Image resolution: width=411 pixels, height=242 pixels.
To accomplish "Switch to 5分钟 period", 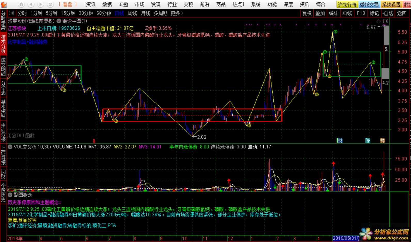I will click(52, 13).
